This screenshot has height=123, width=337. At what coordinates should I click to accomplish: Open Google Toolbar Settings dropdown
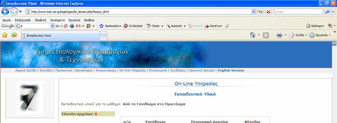(315, 26)
